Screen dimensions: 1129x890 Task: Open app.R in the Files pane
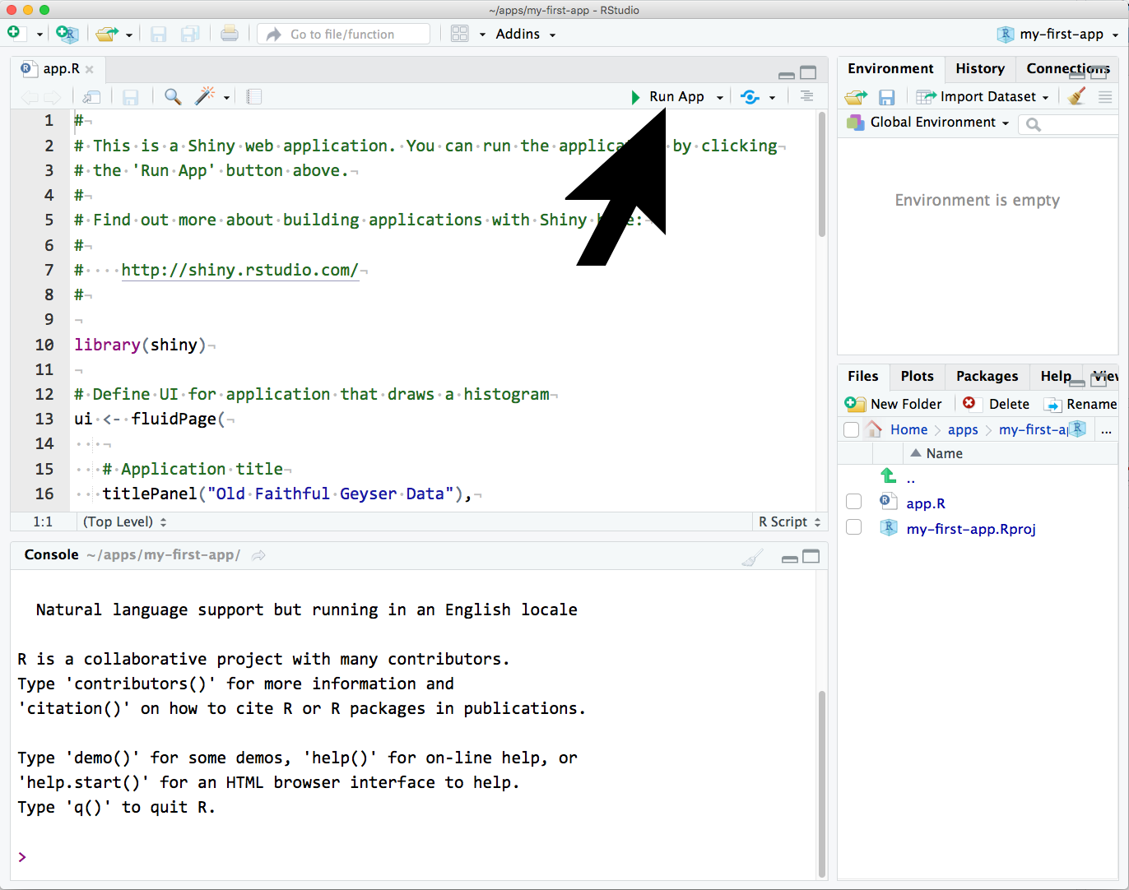925,503
